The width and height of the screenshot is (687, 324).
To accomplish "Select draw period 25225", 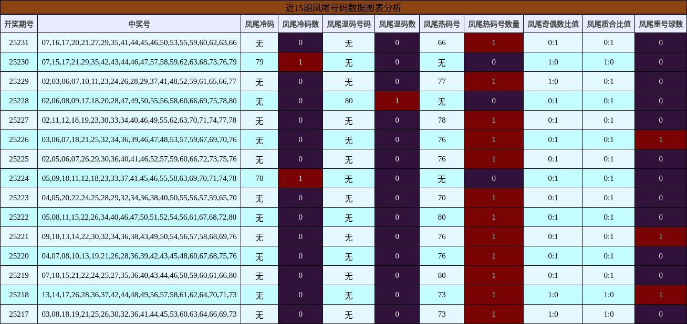I will 19,159.
